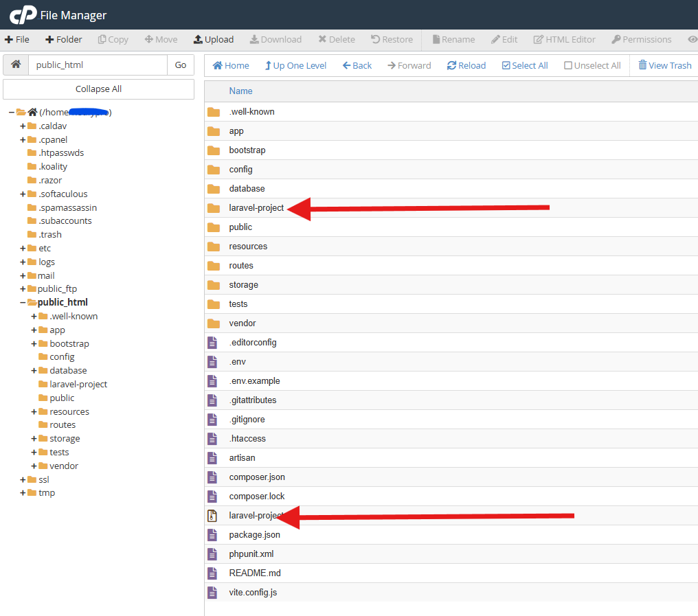Open View Trash
Screen dimensions: 698x616
[665, 65]
